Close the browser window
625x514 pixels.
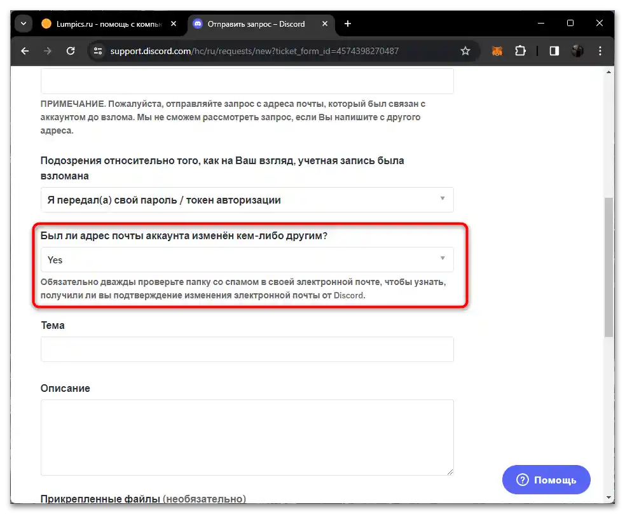click(x=599, y=24)
